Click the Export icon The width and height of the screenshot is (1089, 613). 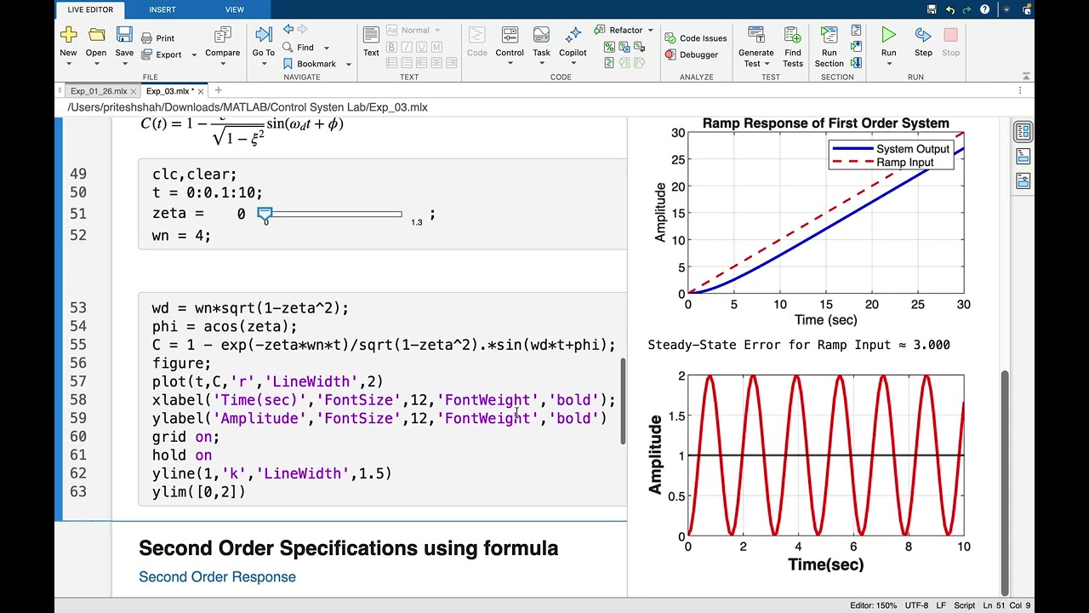(147, 54)
